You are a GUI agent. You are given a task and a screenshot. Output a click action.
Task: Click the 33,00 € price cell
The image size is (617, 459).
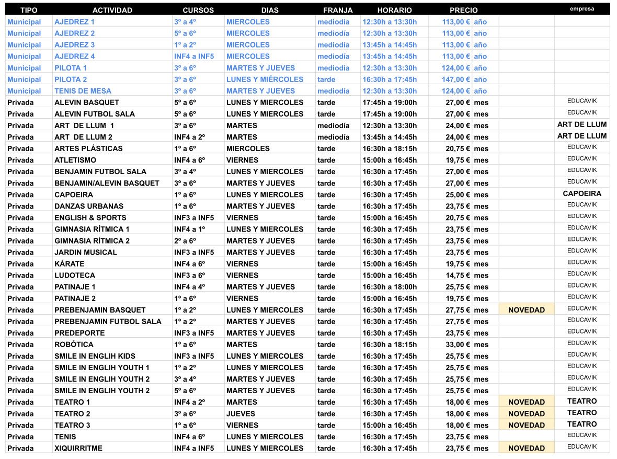458,345
